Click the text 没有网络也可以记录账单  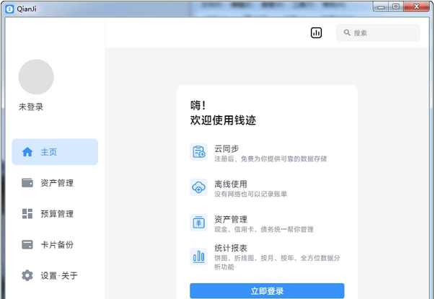(250, 194)
